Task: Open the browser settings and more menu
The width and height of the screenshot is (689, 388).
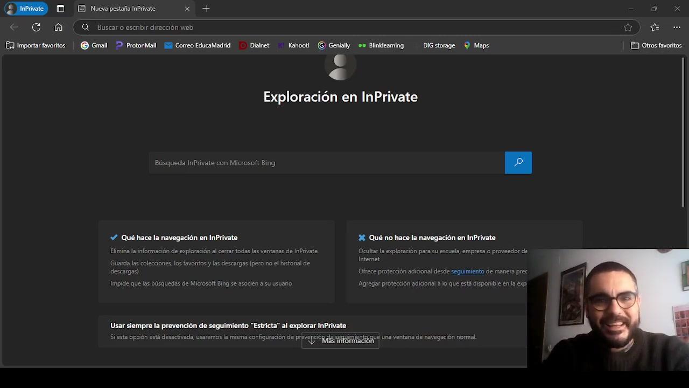Action: click(x=677, y=27)
